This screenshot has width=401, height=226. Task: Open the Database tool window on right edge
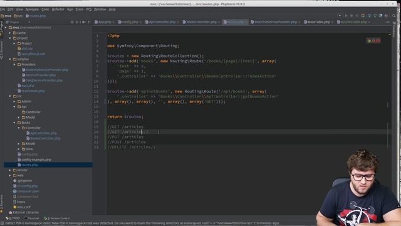394,30
